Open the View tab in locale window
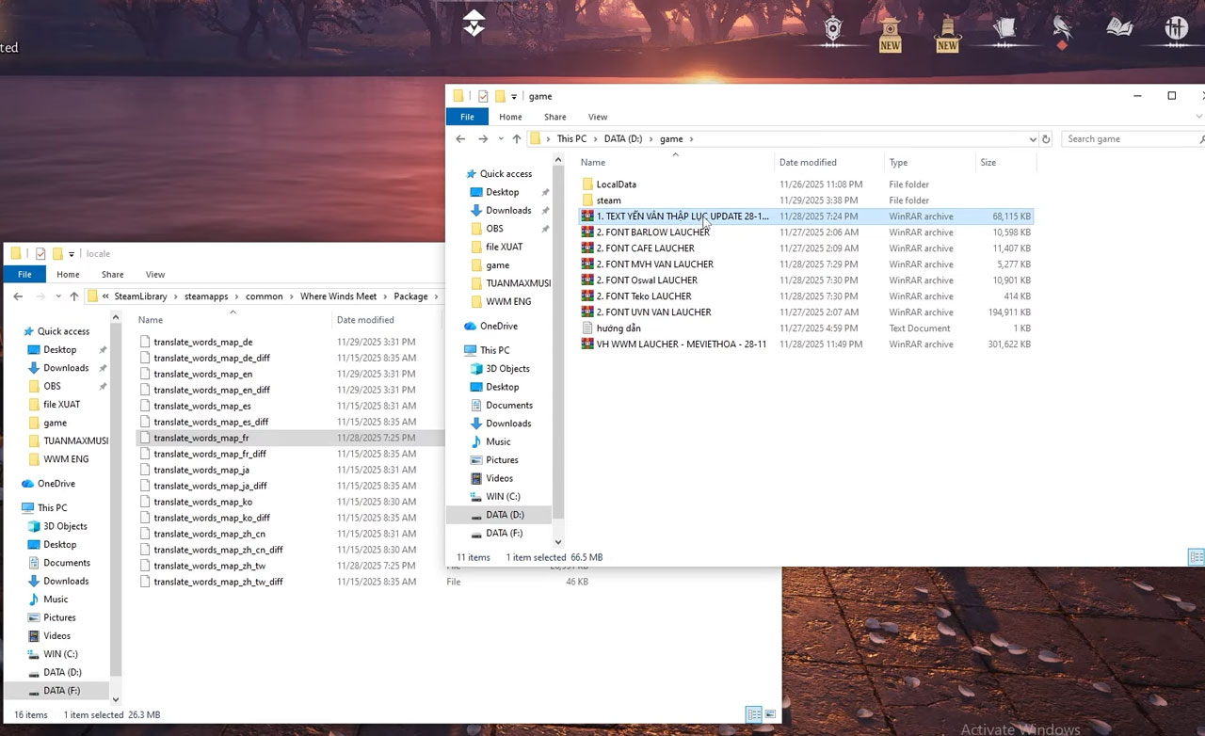This screenshot has height=736, width=1205. pos(155,275)
